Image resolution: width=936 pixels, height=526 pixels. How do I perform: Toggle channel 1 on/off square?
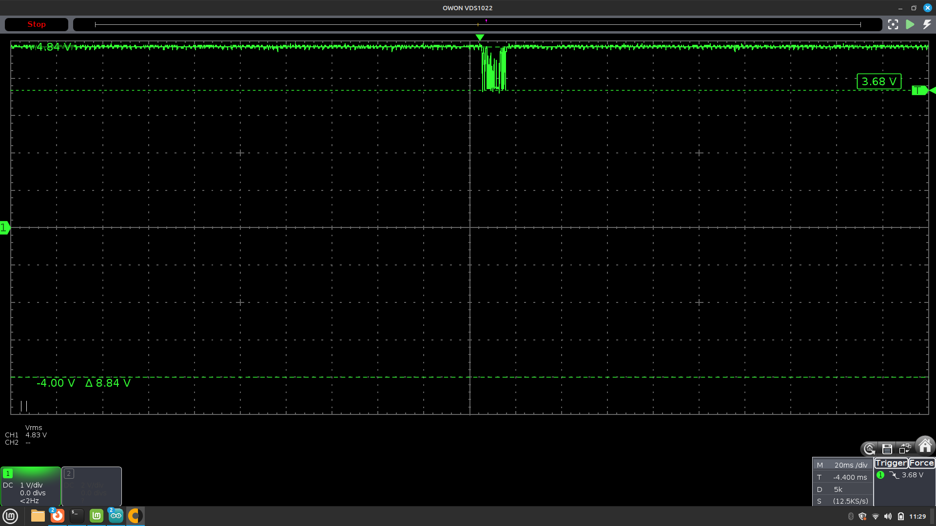(8, 473)
